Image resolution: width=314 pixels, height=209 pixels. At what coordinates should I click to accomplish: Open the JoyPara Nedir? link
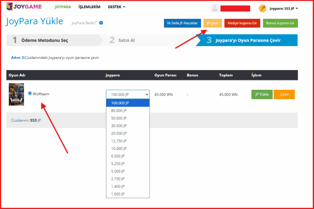pyautogui.click(x=84, y=23)
